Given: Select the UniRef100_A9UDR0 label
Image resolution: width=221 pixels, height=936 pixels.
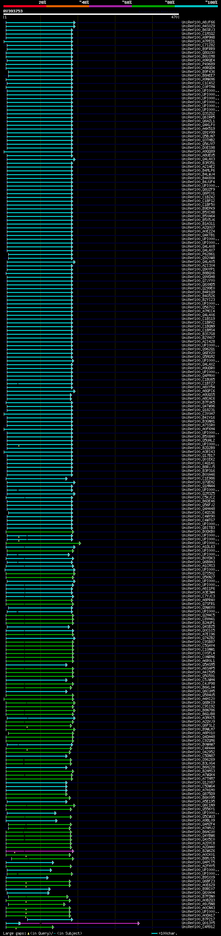Looking at the screenshot, I should (x=198, y=368).
